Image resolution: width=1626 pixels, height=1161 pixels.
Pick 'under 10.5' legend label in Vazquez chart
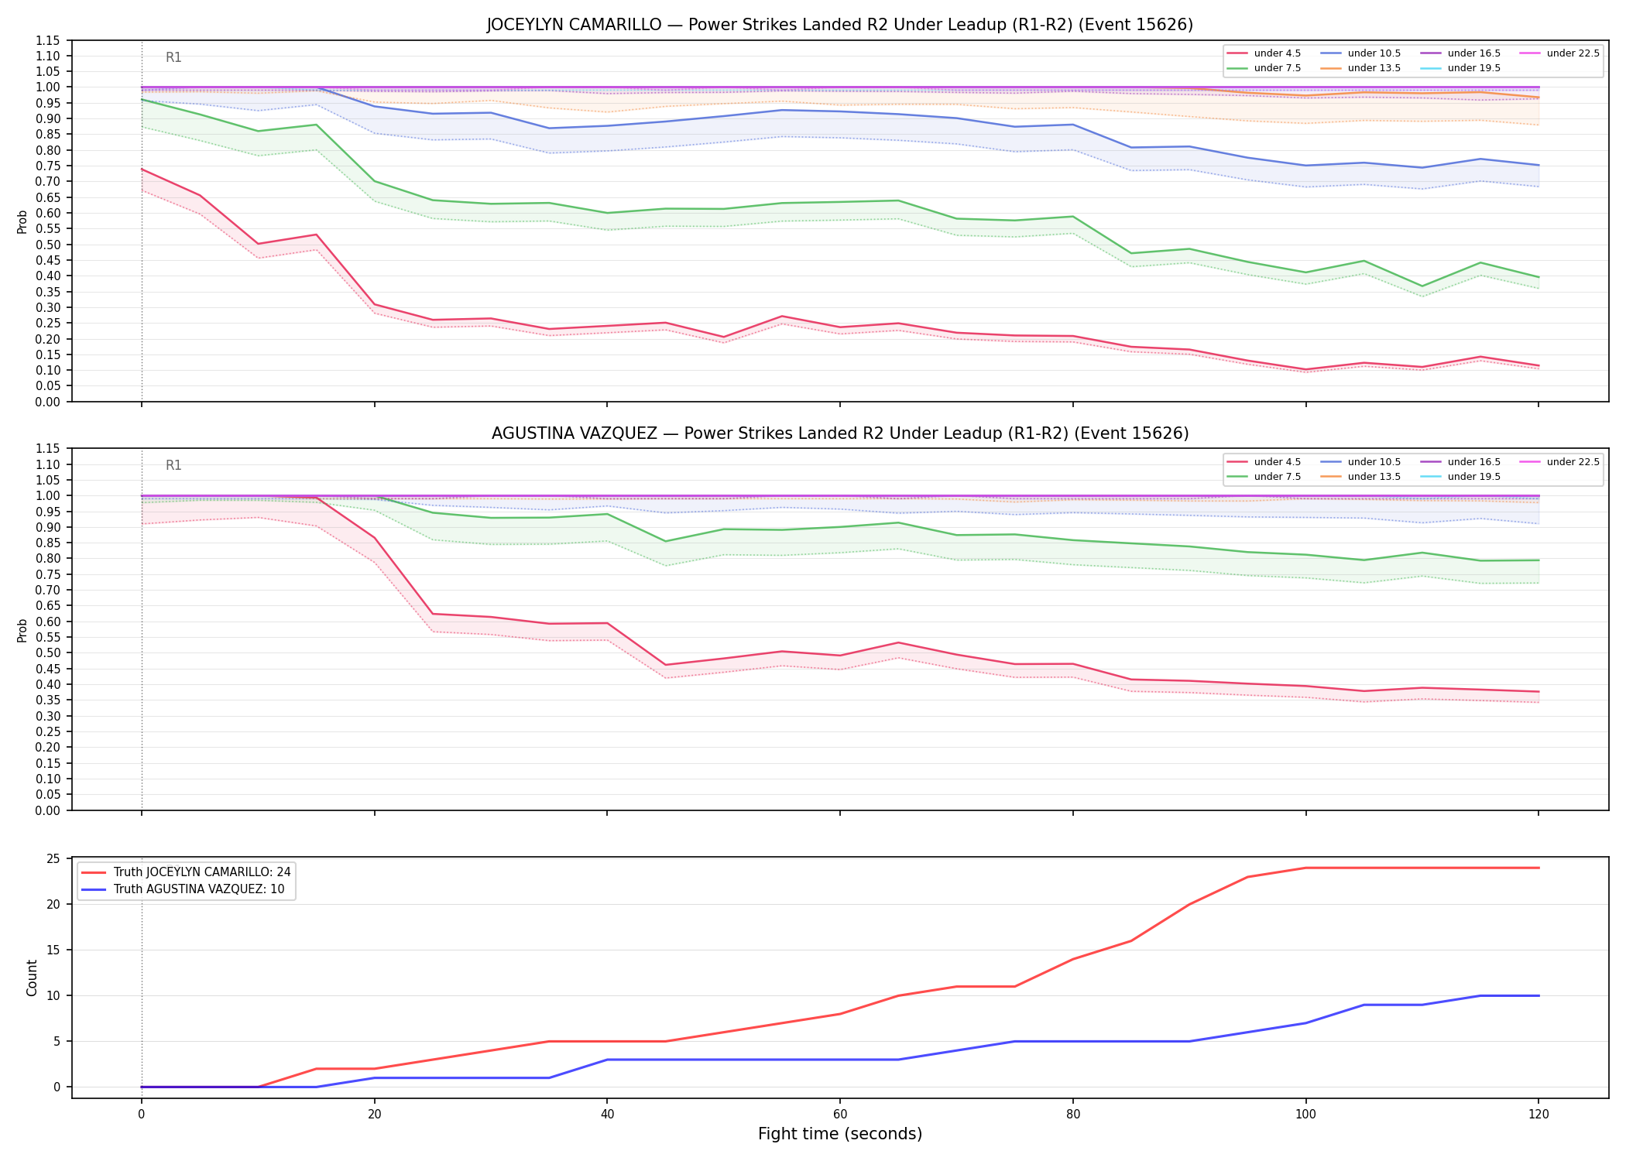tap(1374, 462)
